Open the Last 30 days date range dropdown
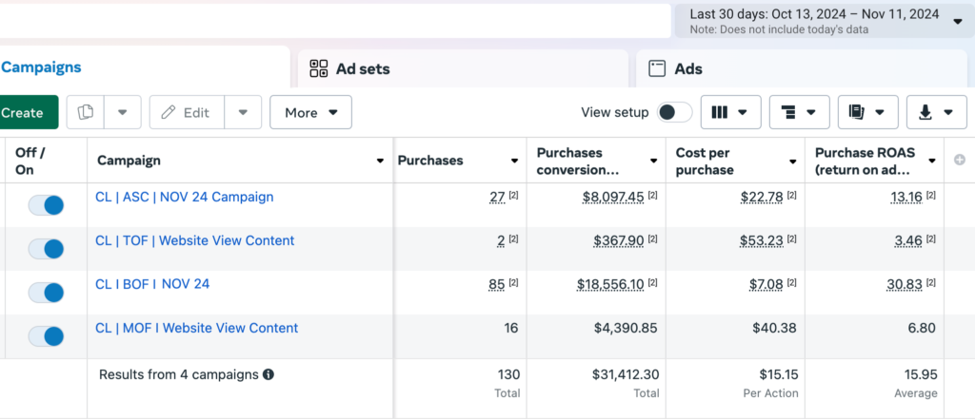Viewport: 975px width, 419px height. pyautogui.click(x=823, y=21)
